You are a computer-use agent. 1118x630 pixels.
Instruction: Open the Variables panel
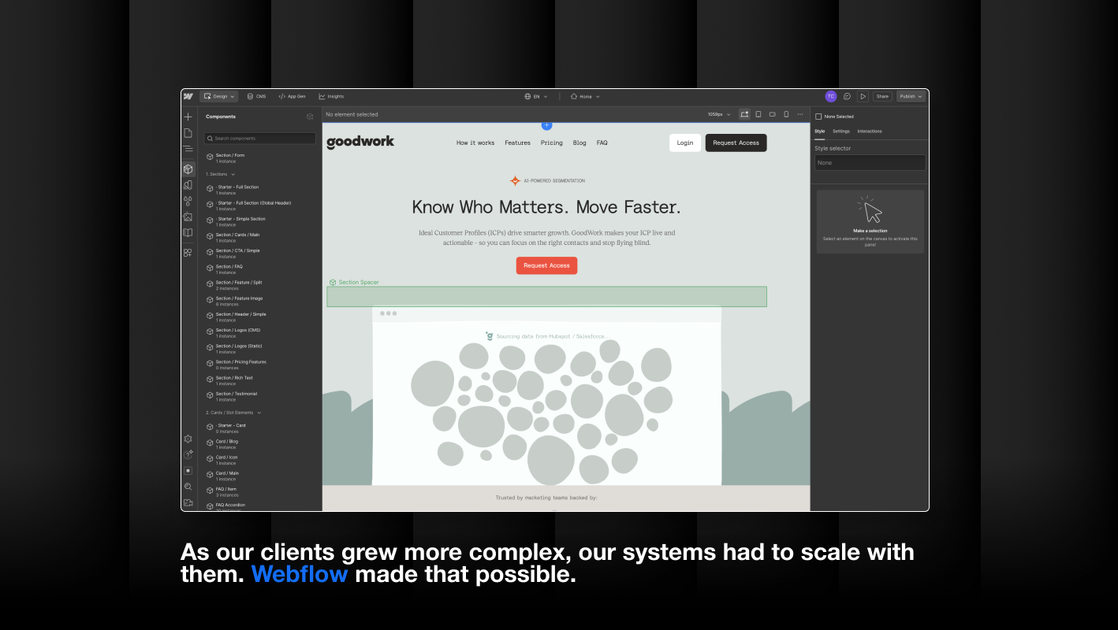(x=188, y=200)
